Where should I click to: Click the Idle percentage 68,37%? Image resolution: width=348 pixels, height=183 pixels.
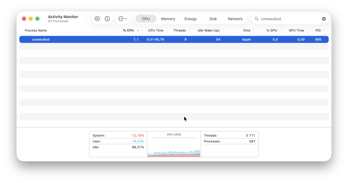(x=138, y=147)
